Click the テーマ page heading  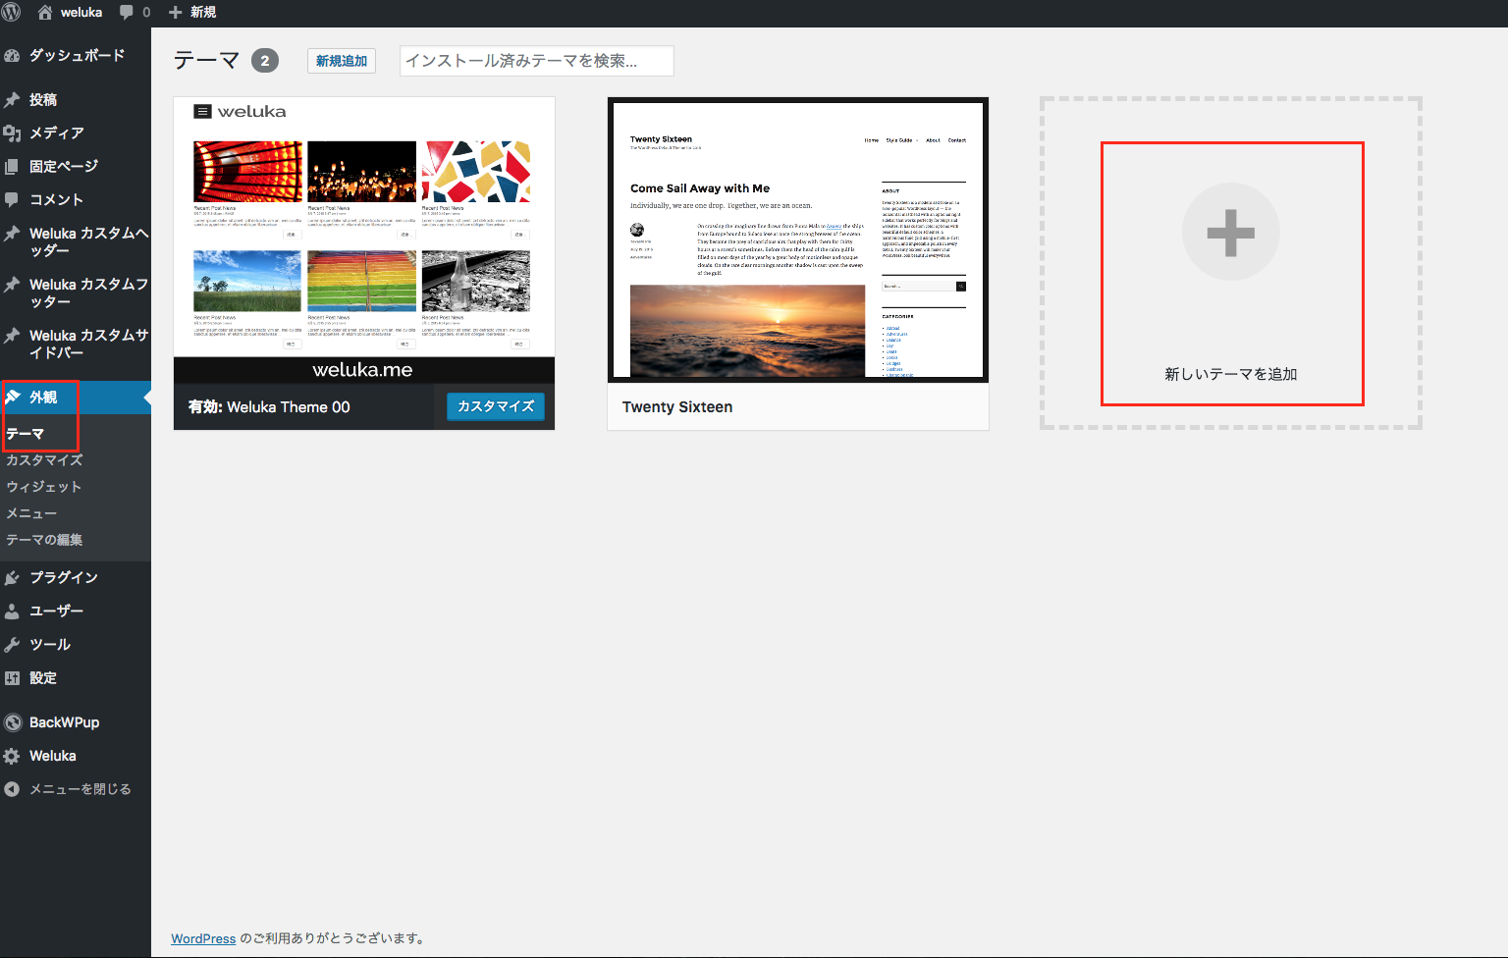pos(207,61)
